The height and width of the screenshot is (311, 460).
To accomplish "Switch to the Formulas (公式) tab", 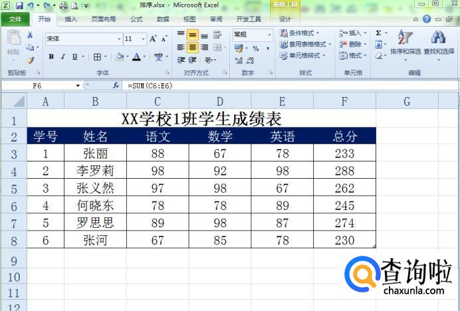I will 136,19.
